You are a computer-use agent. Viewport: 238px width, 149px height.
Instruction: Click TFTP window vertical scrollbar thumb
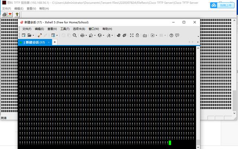[234, 100]
